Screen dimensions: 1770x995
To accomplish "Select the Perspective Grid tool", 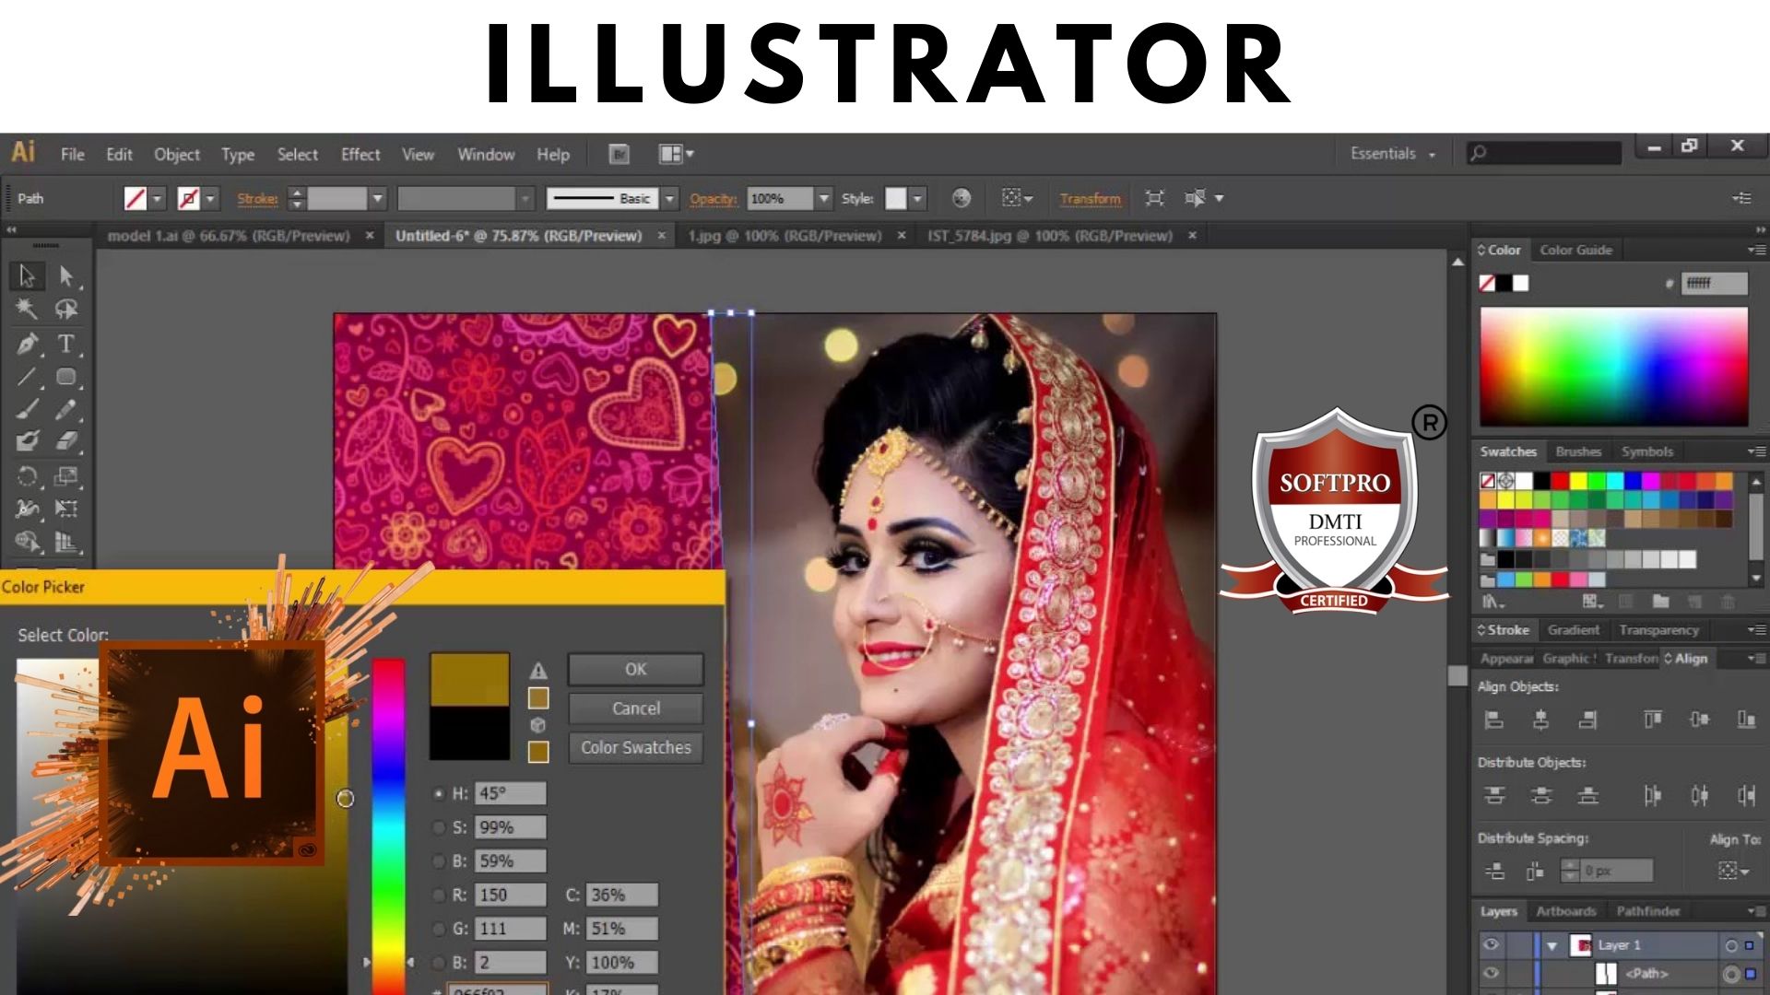I will (65, 541).
